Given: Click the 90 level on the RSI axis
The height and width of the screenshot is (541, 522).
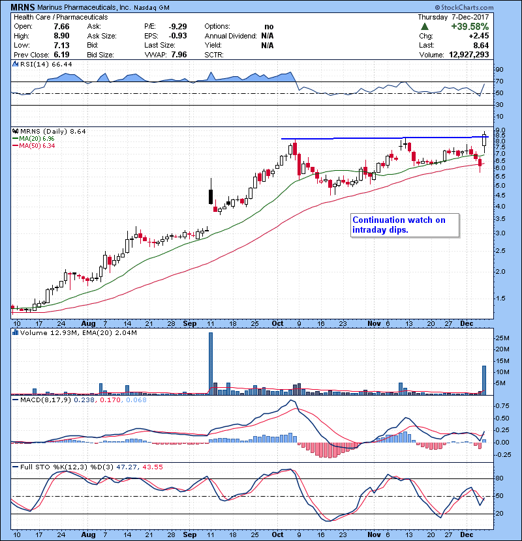Looking at the screenshot, I should [499, 69].
